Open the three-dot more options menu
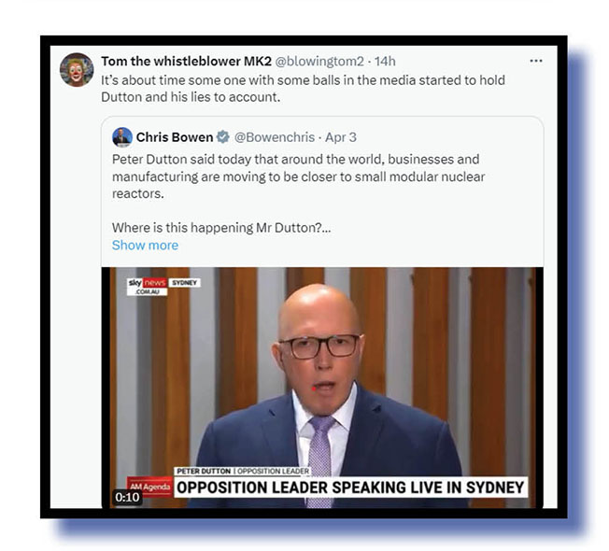 536,61
